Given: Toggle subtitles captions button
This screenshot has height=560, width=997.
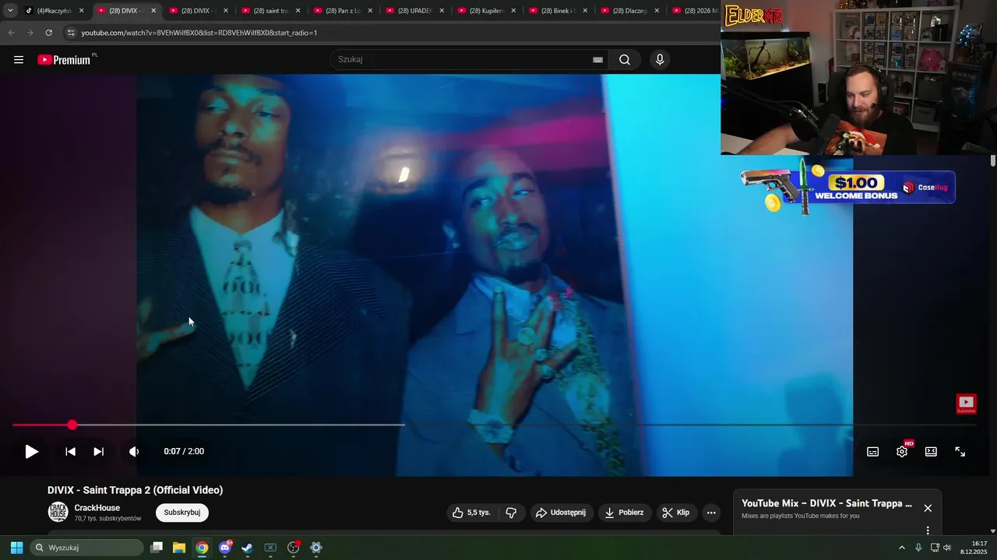Looking at the screenshot, I should (873, 451).
